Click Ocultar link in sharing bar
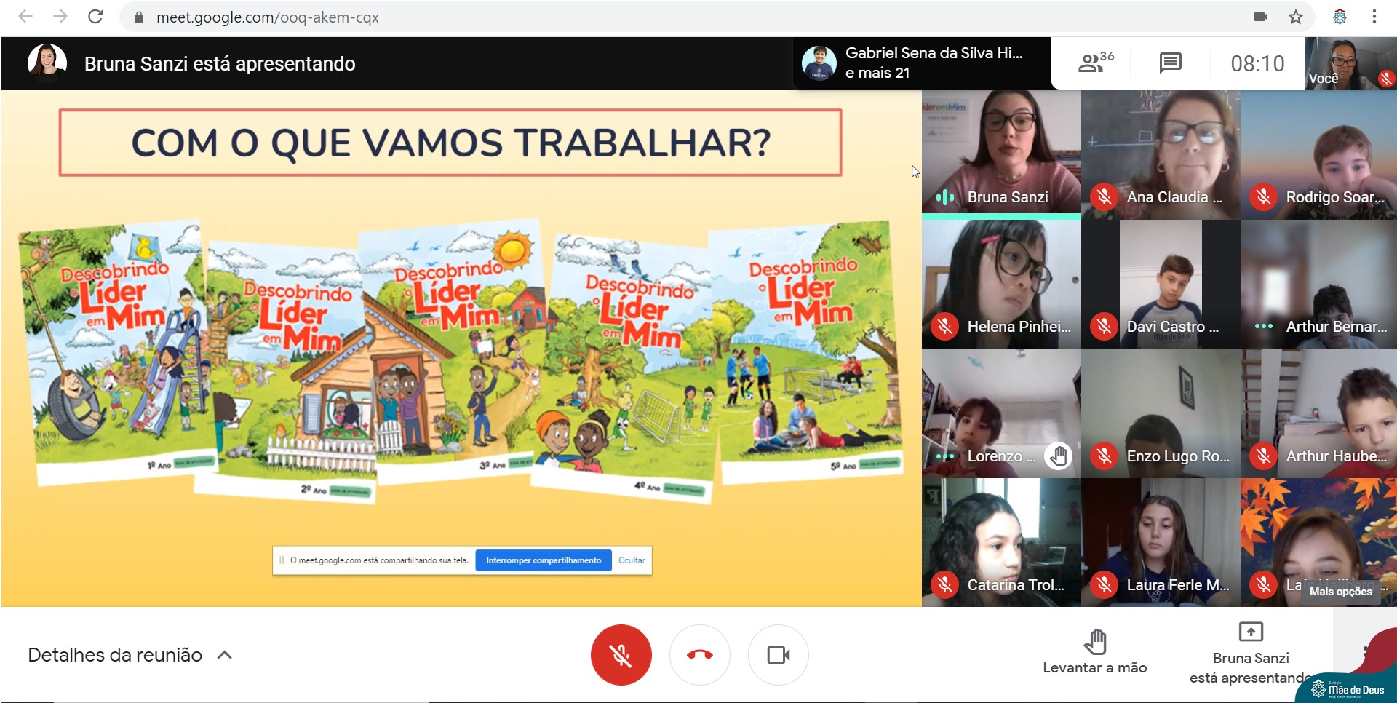Viewport: 1397px width, 703px height. pos(632,560)
